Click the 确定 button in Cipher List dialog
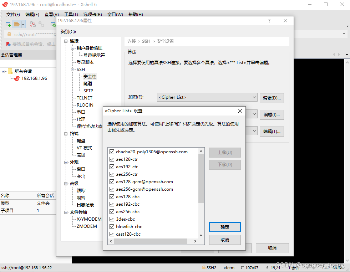Image resolution: width=350 pixels, height=272 pixels. coord(224,227)
